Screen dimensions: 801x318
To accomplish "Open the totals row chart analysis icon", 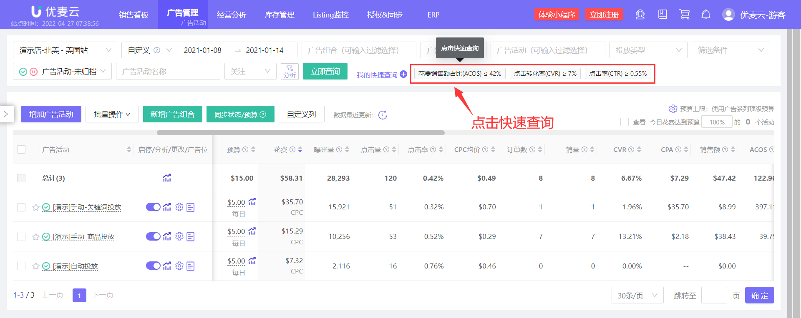I will pos(167,178).
